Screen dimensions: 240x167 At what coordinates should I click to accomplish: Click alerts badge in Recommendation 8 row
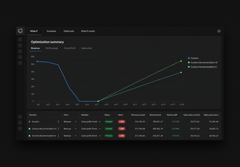pos(122,136)
